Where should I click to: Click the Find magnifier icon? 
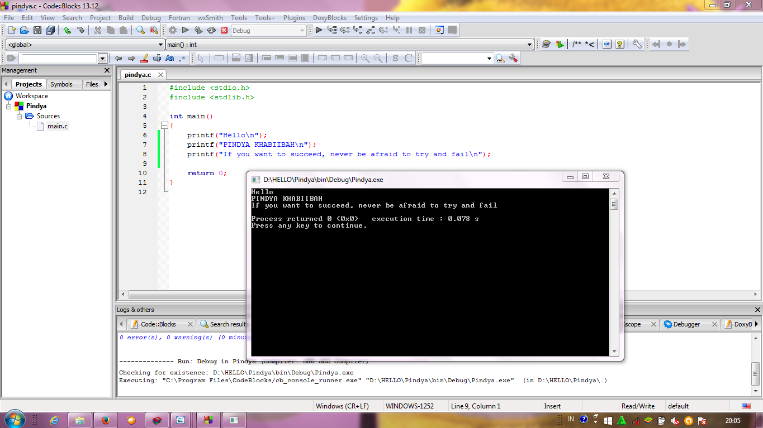(x=140, y=30)
